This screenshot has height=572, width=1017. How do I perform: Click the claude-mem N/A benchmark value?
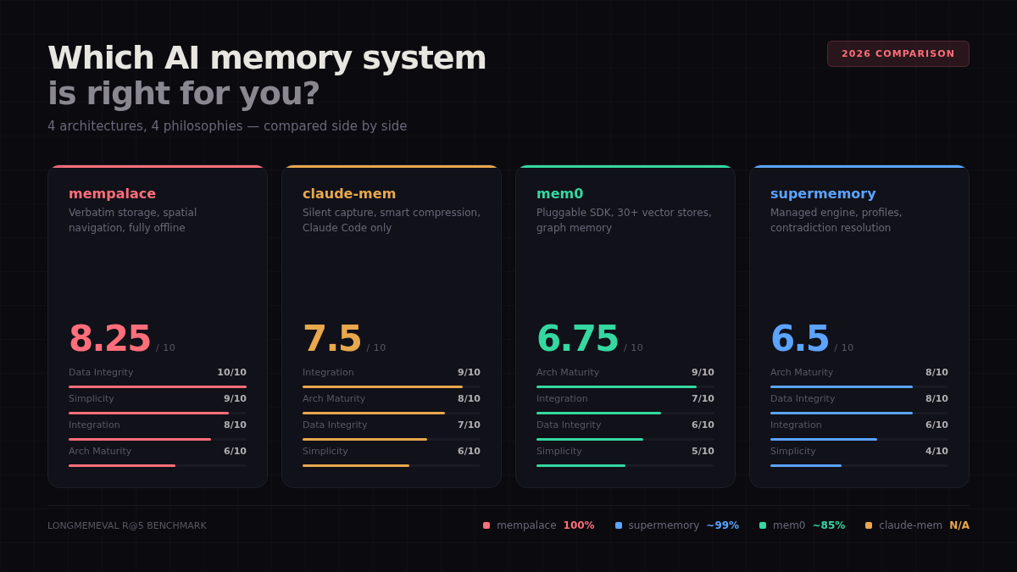(x=959, y=525)
